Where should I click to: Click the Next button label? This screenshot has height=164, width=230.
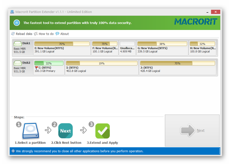point(201,131)
